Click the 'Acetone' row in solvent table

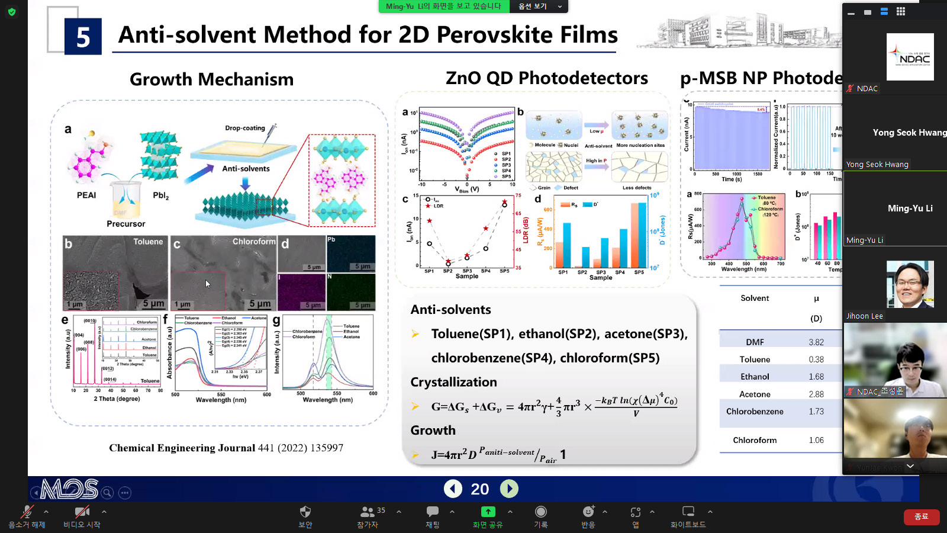(x=780, y=394)
